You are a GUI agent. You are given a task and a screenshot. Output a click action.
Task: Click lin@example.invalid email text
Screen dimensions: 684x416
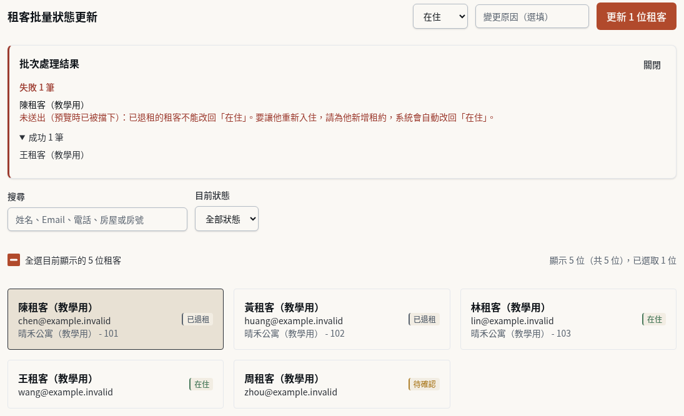click(x=512, y=321)
